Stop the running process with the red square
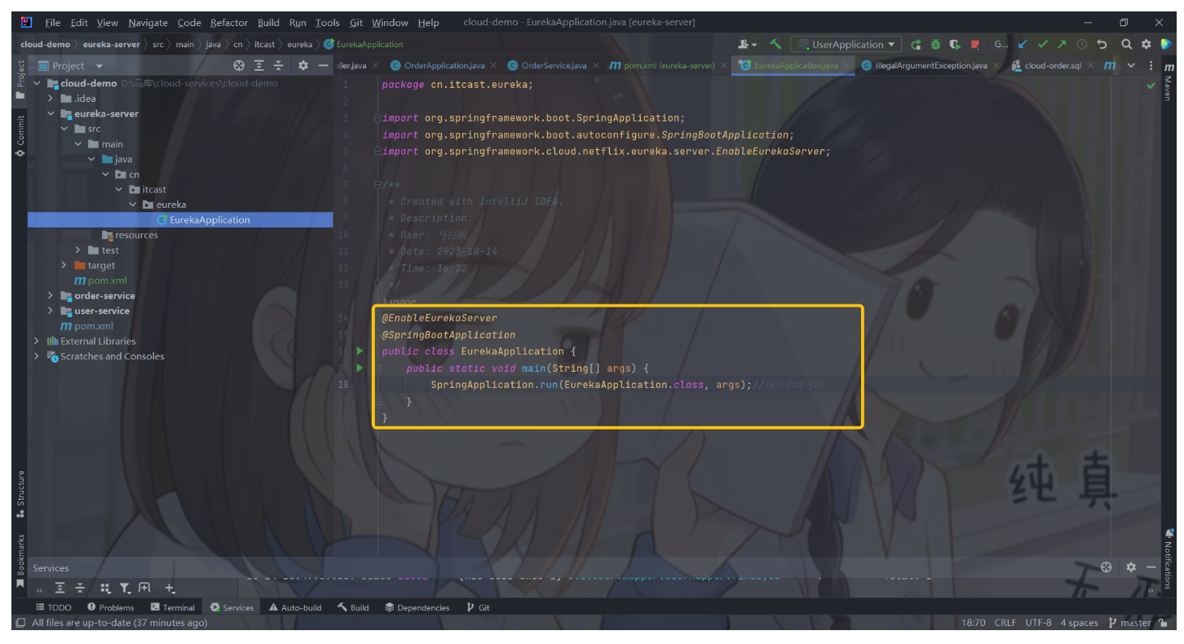 pyautogui.click(x=974, y=44)
